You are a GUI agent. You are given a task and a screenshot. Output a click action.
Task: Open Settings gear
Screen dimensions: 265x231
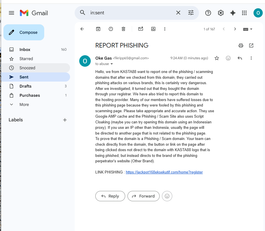click(220, 13)
